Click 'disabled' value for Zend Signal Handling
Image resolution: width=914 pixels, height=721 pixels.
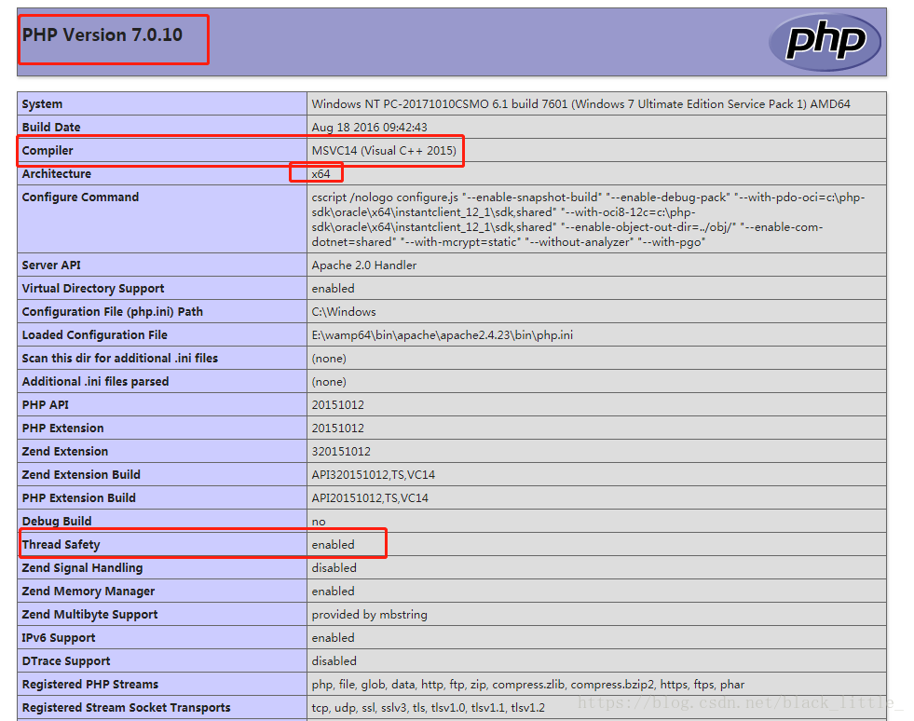[334, 568]
